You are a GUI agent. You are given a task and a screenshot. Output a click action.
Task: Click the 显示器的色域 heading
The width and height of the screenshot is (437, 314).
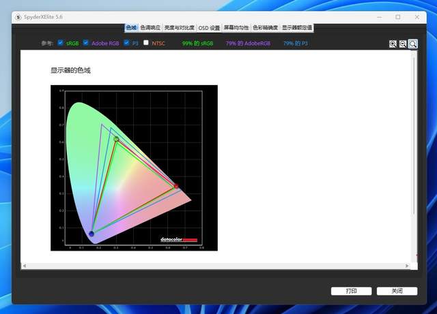click(x=70, y=70)
